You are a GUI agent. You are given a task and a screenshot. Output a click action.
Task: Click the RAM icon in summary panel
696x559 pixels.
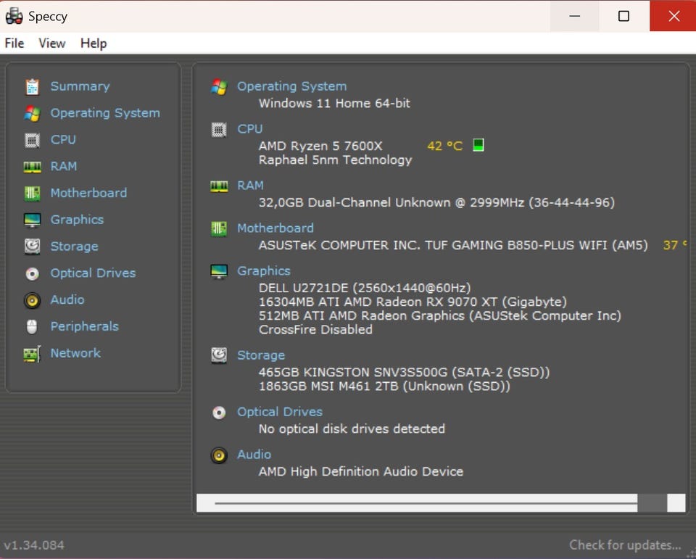pos(219,186)
